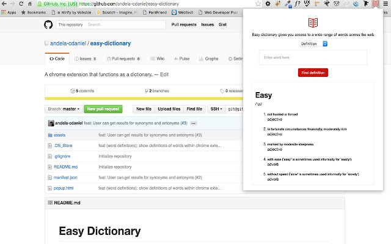Open the browser home page icon
The width and height of the screenshot is (391, 244).
[30, 4]
